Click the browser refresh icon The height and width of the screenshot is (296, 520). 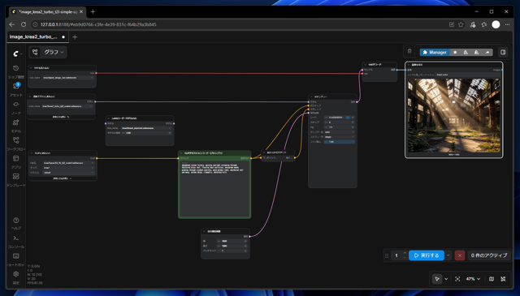pyautogui.click(x=24, y=24)
